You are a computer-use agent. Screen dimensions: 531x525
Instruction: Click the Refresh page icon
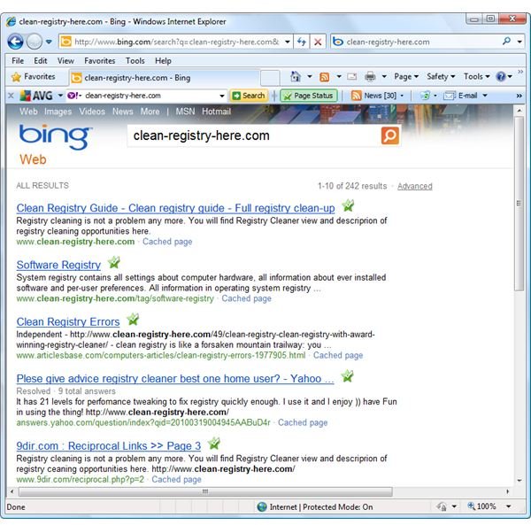coord(302,42)
